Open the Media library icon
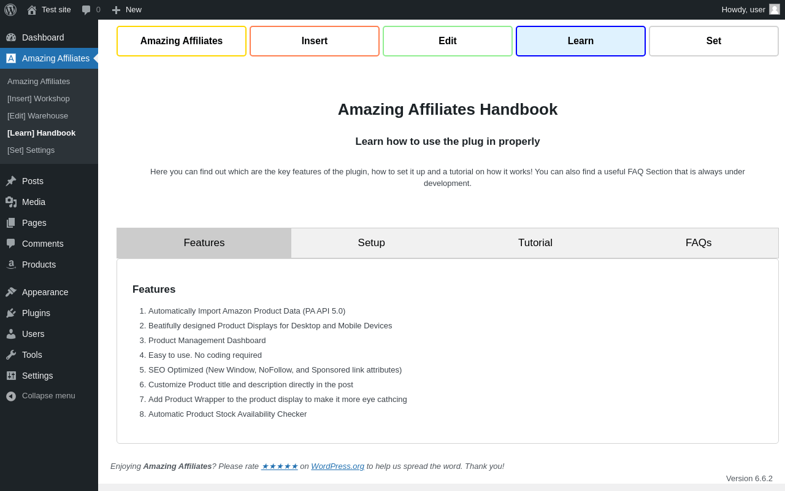This screenshot has width=785, height=491. click(x=11, y=202)
